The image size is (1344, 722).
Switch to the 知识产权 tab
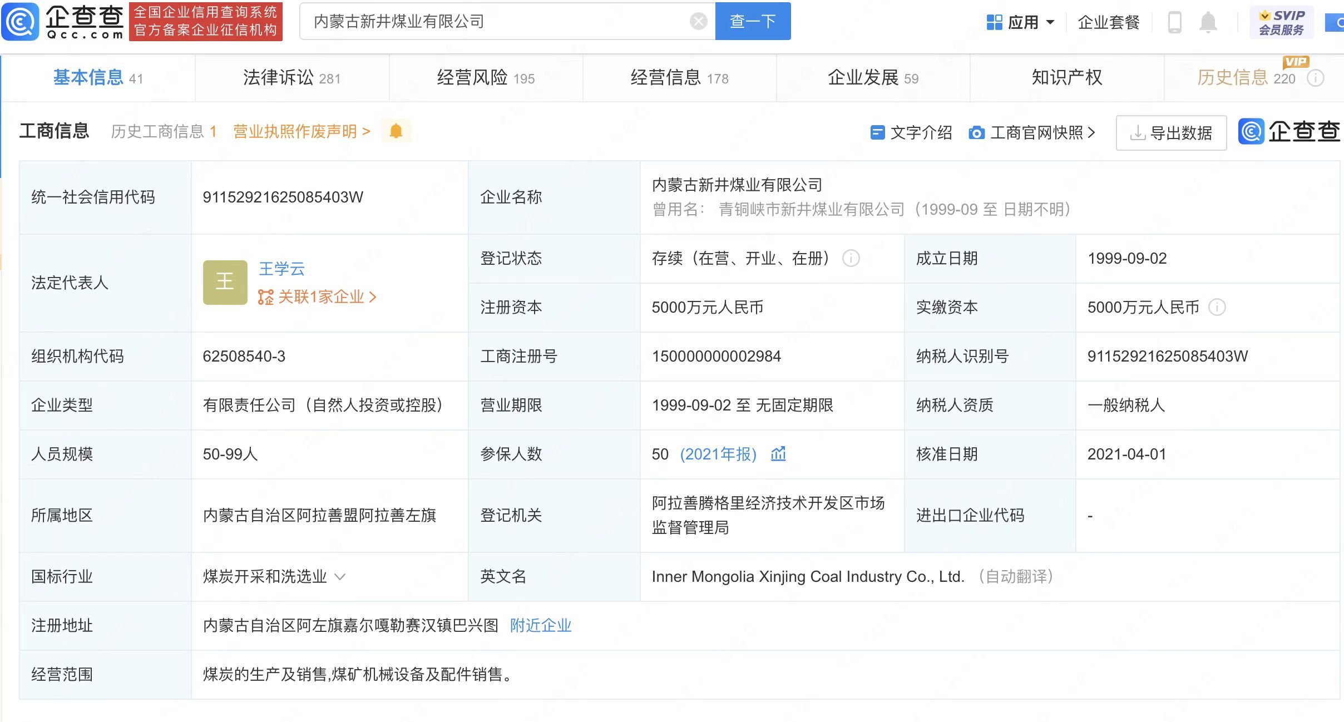tap(1067, 78)
